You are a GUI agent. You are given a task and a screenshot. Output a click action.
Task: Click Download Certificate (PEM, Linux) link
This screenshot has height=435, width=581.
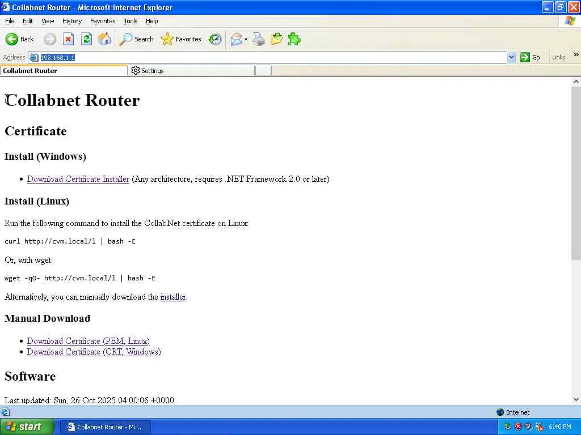click(88, 340)
